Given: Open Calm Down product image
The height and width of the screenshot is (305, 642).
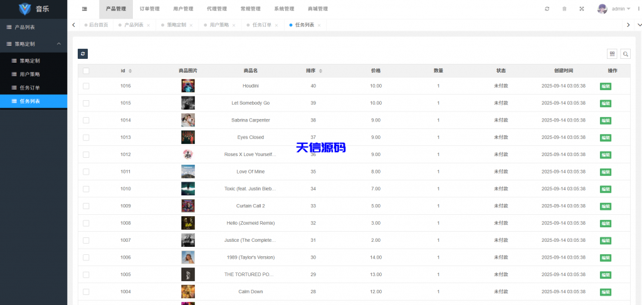Looking at the screenshot, I should point(188,291).
